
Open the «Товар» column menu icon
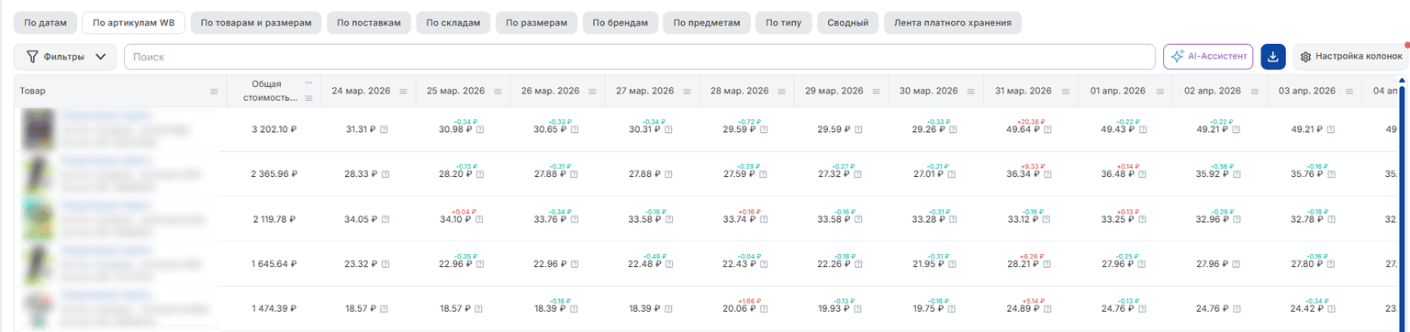click(214, 92)
